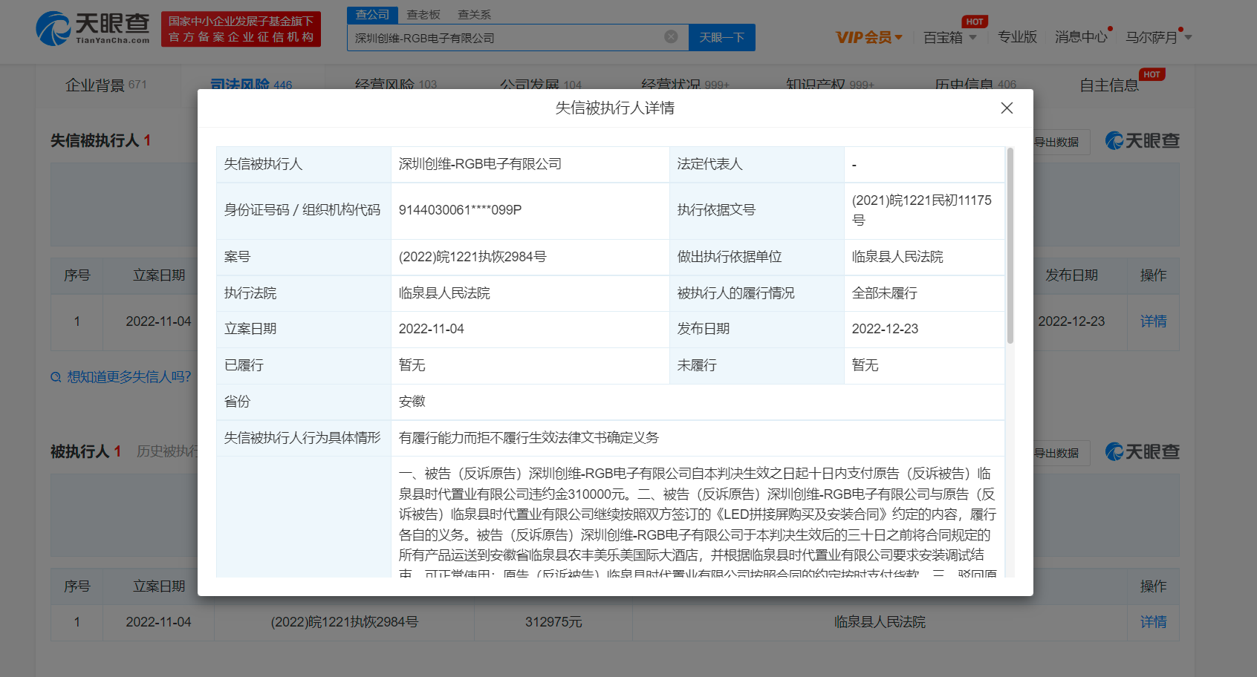Click the dialog's vertical scrollbar
Image resolution: width=1257 pixels, height=677 pixels.
(1010, 245)
